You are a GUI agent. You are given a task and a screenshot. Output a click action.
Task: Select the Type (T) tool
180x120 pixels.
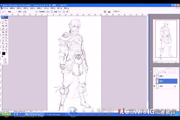6,40
